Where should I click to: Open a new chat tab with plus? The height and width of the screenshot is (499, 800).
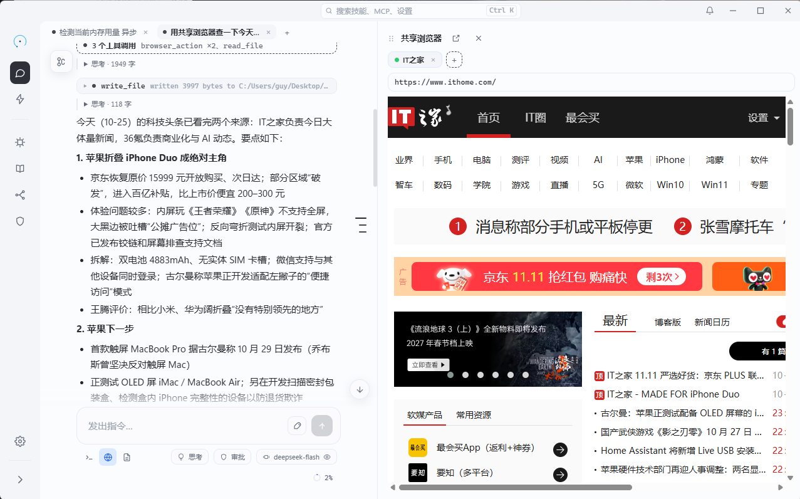coord(287,33)
